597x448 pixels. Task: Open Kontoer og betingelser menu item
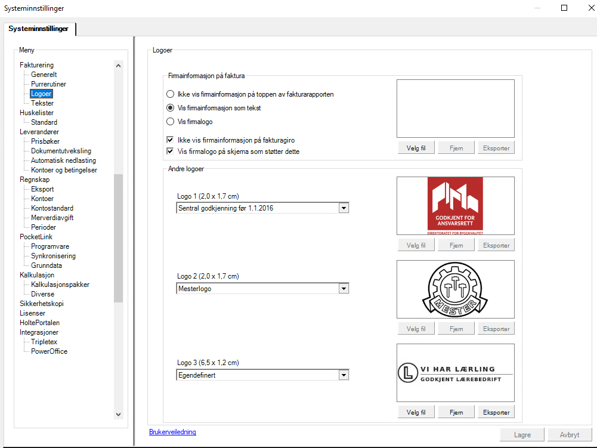click(64, 170)
